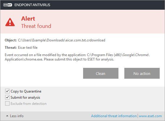Collapse details with the Less info arrow

pyautogui.click(x=7, y=116)
